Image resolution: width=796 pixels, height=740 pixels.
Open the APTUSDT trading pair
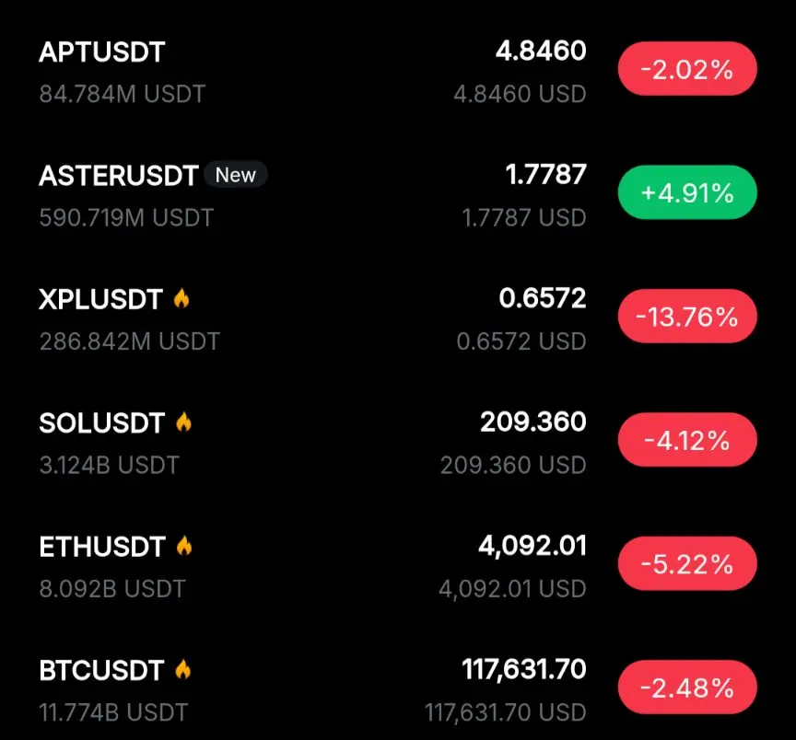click(x=398, y=72)
